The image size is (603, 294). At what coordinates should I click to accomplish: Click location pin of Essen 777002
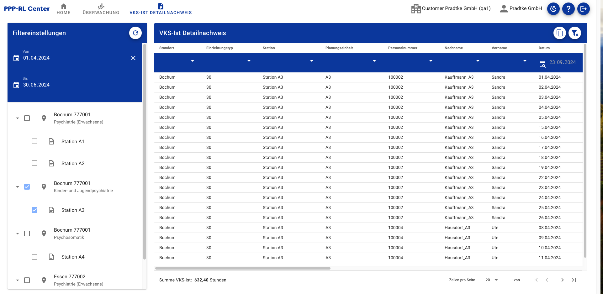(x=44, y=280)
